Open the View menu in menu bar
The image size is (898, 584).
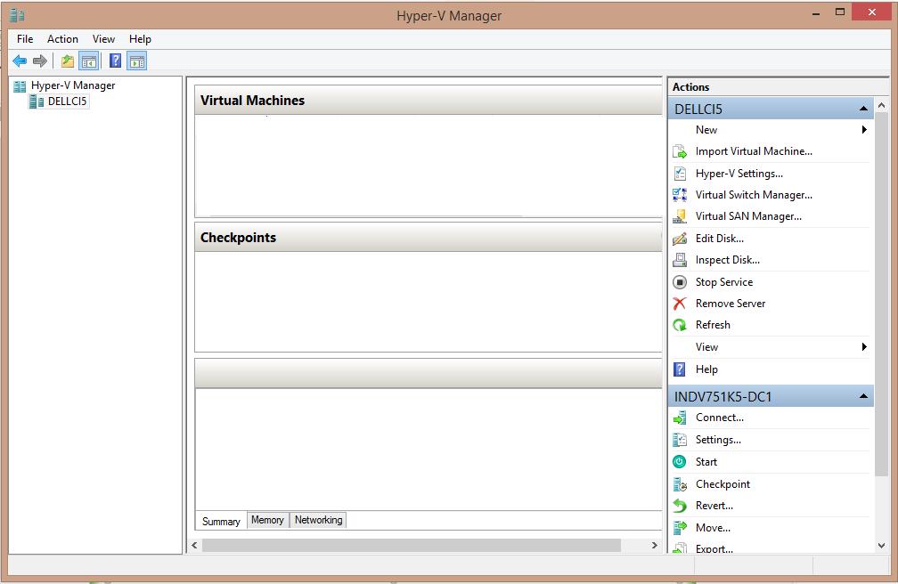coord(103,39)
